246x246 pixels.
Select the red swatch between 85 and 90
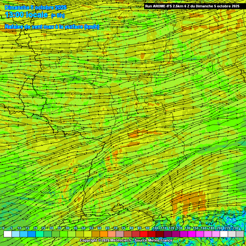[x=143, y=234]
